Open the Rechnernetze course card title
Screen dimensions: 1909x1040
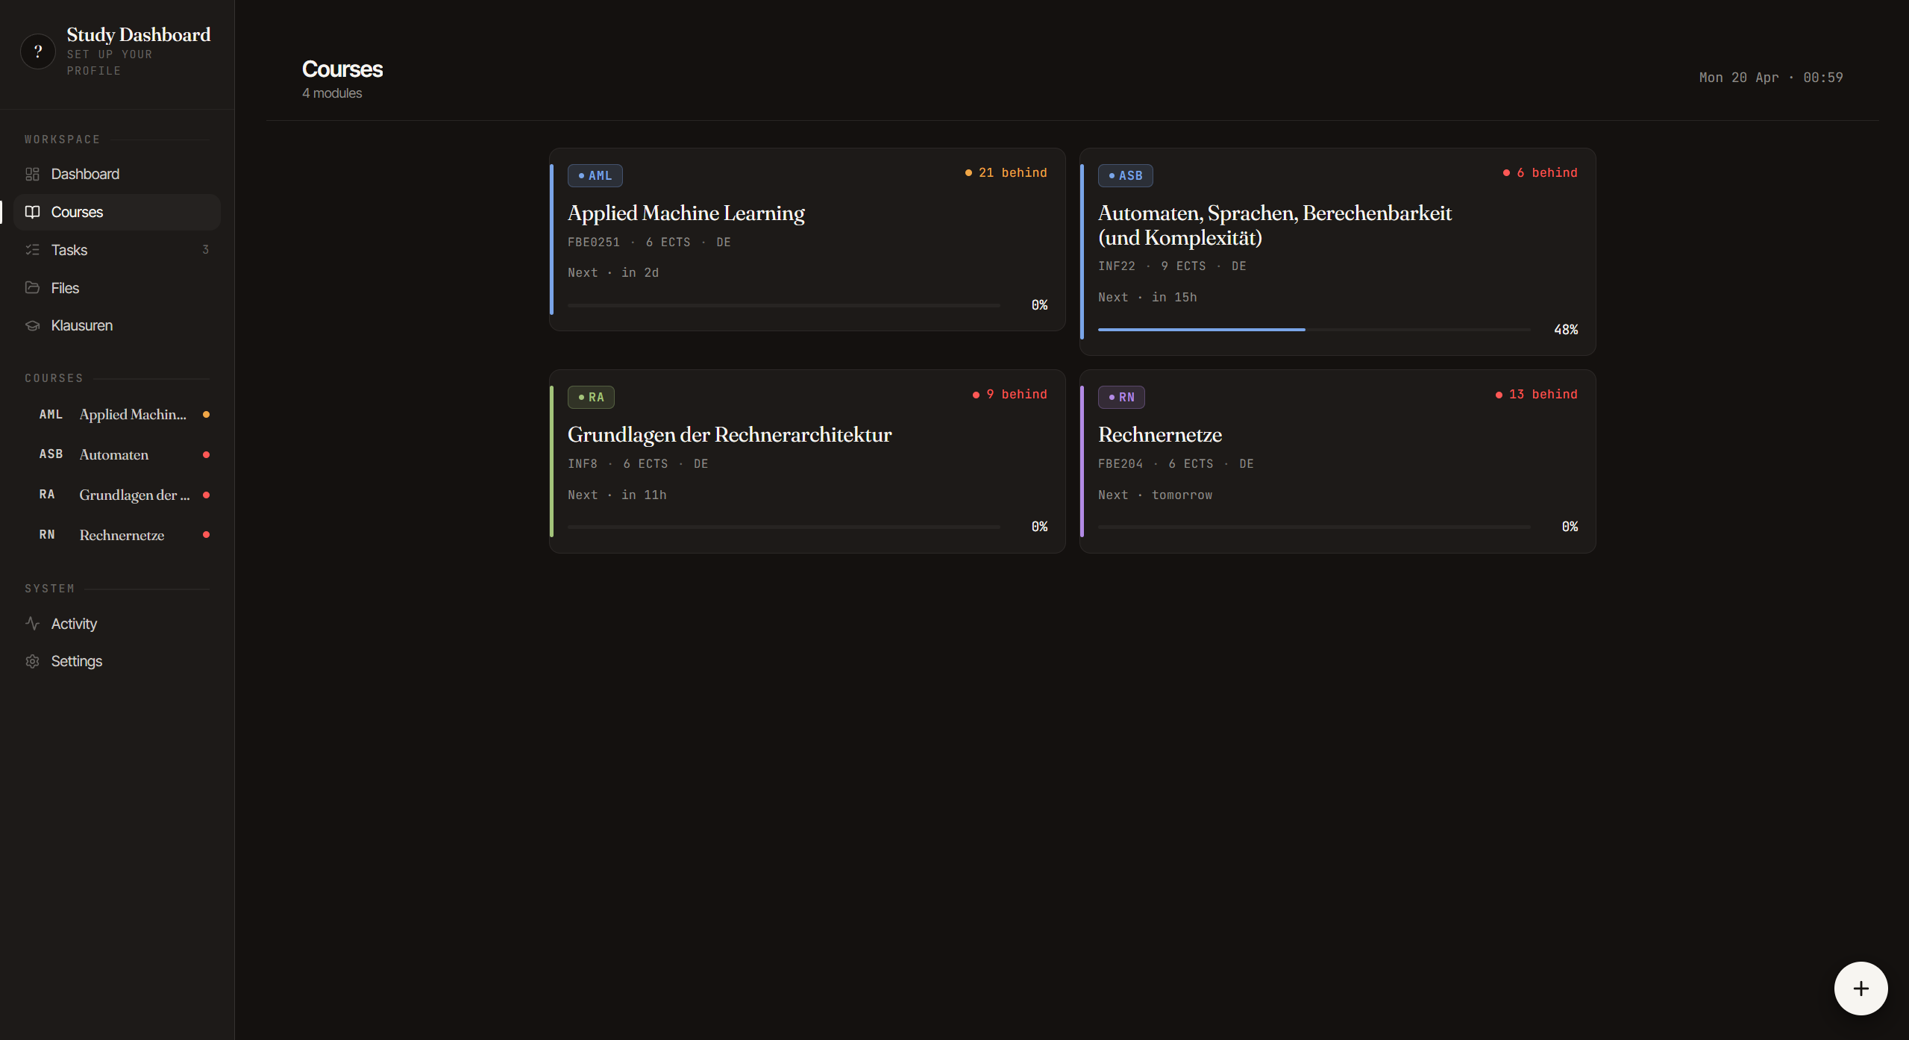point(1159,435)
